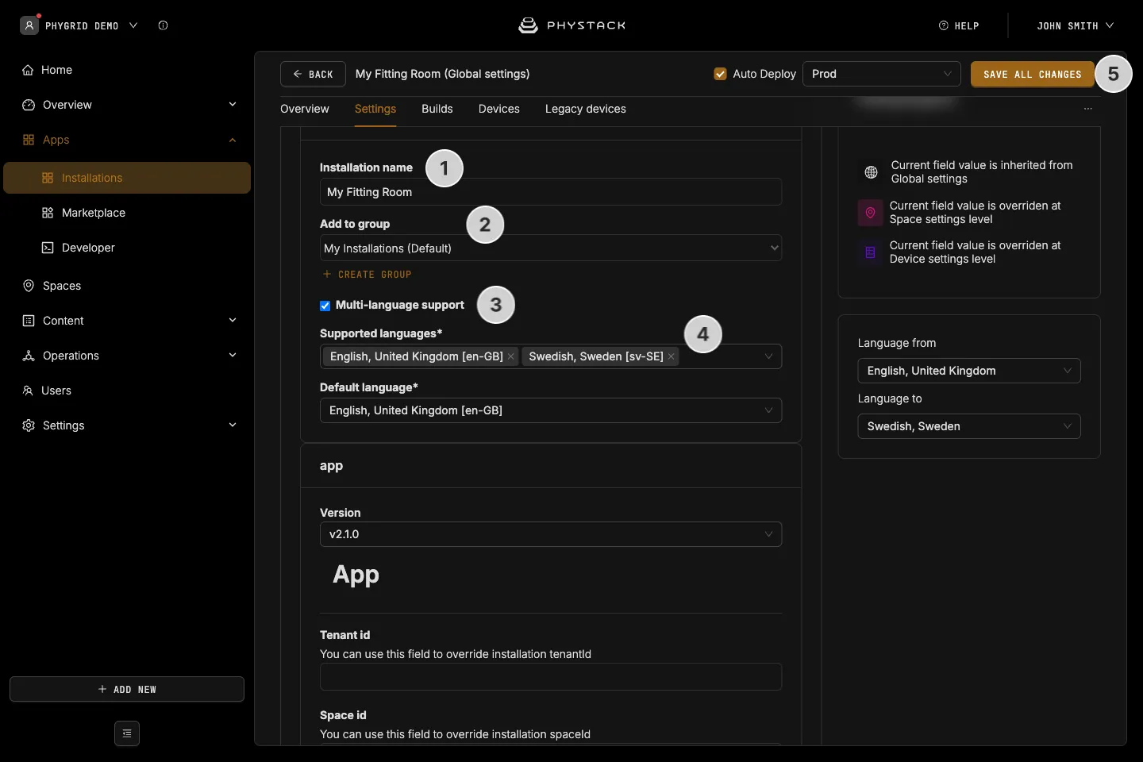The height and width of the screenshot is (762, 1143).
Task: Click the Add New button
Action: click(127, 689)
